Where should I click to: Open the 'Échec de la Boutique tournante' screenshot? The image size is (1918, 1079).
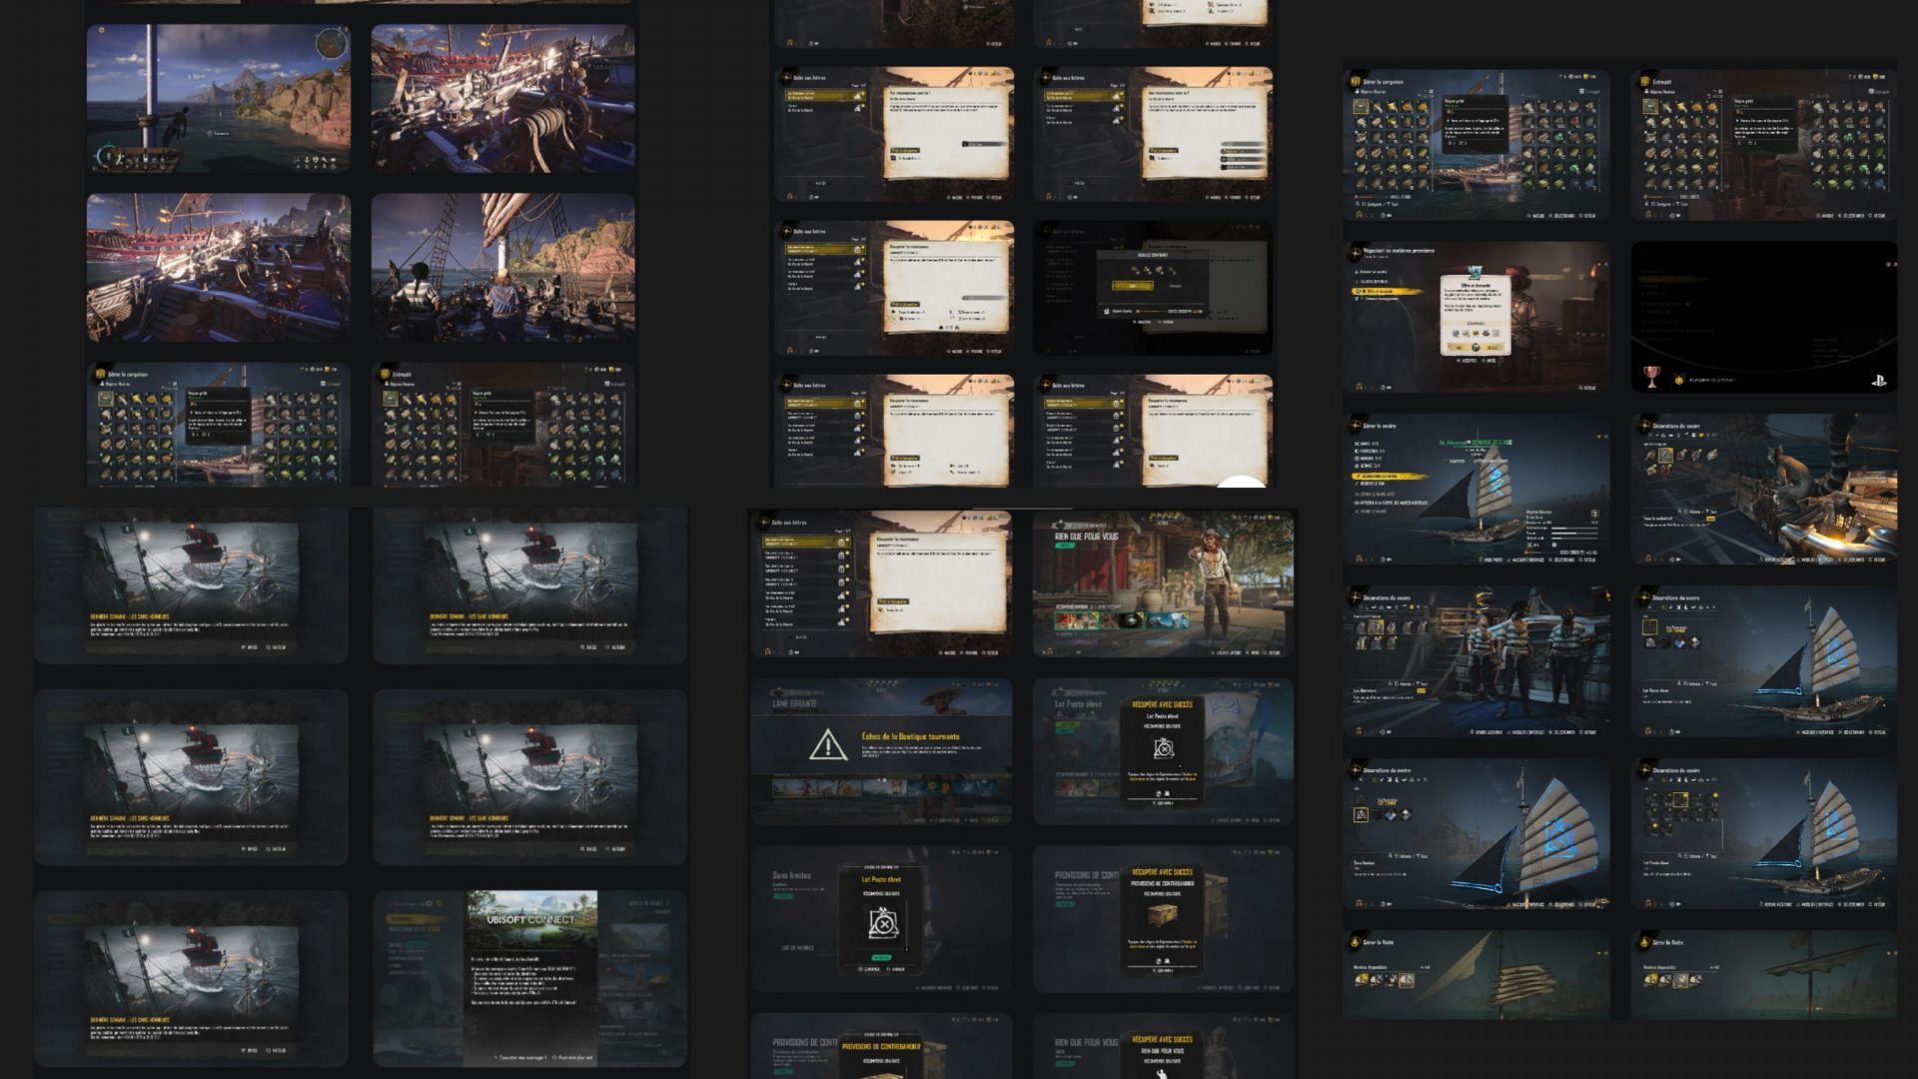[881, 752]
